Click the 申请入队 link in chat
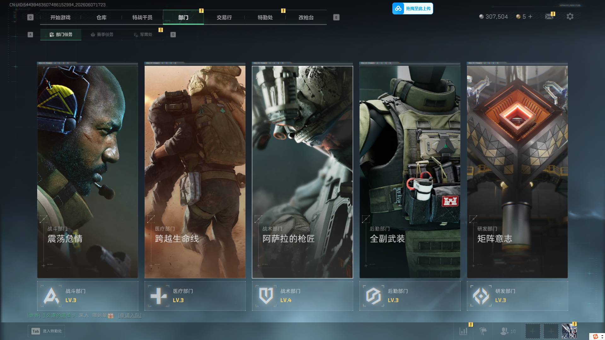The image size is (605, 340). click(130, 315)
